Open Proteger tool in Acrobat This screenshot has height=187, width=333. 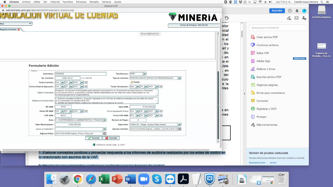pos(259,117)
